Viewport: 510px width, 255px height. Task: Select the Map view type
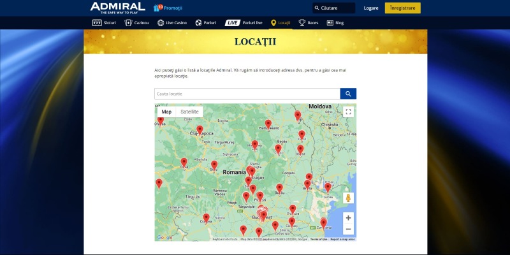166,112
